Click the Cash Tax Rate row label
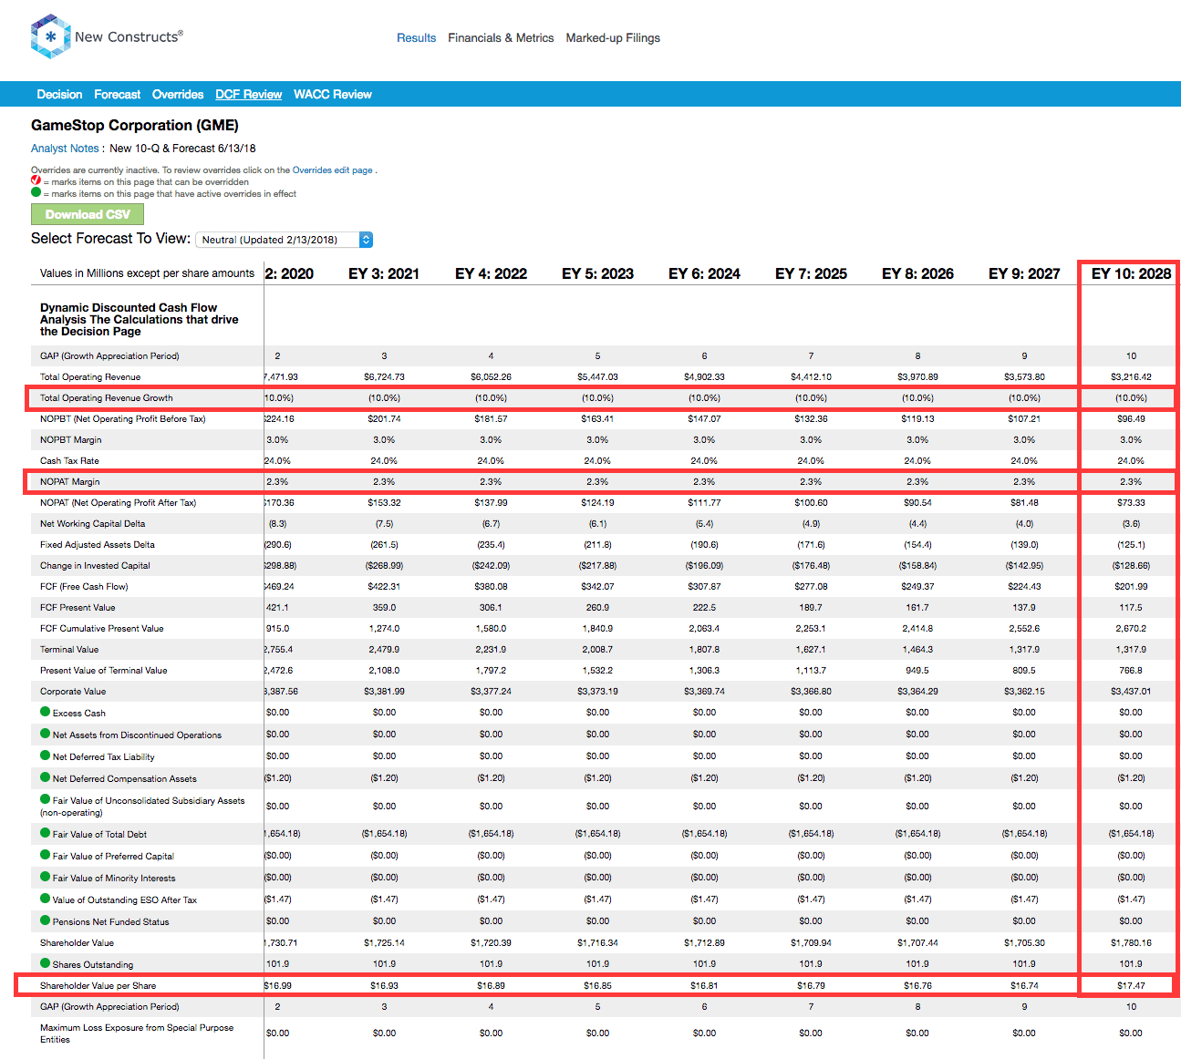This screenshot has height=1059, width=1181. pyautogui.click(x=69, y=461)
